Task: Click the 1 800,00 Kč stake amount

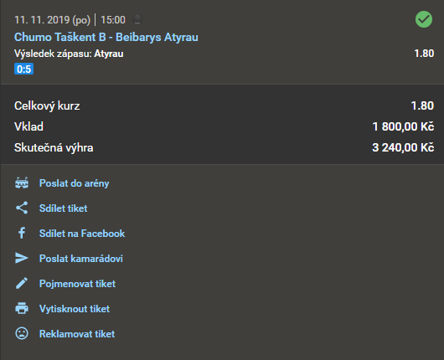Action: pos(403,126)
